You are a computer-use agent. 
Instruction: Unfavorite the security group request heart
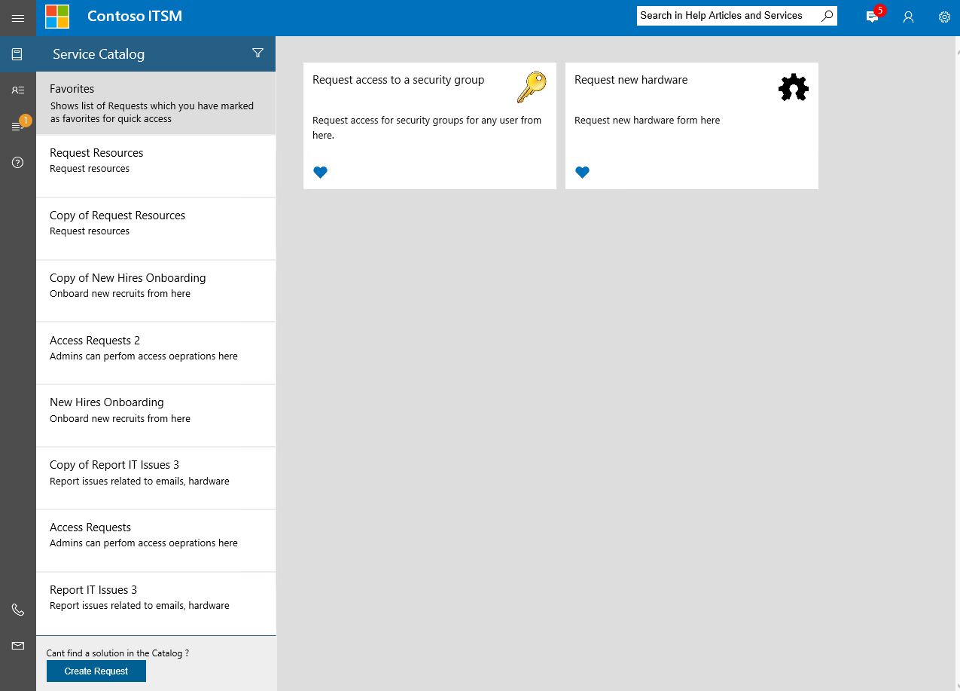pyautogui.click(x=320, y=173)
